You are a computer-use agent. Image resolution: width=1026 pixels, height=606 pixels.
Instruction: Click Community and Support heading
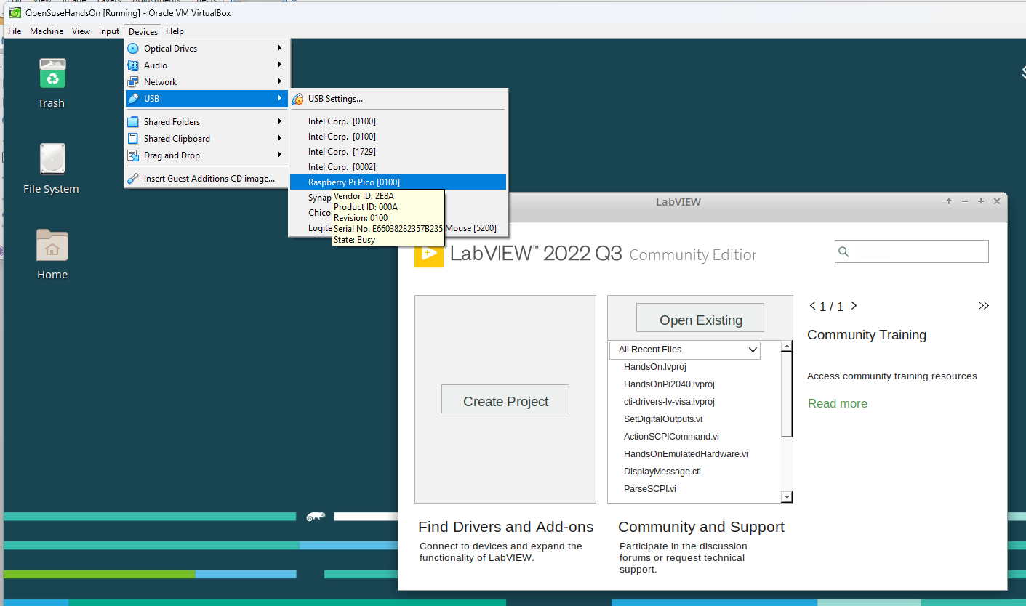[701, 527]
